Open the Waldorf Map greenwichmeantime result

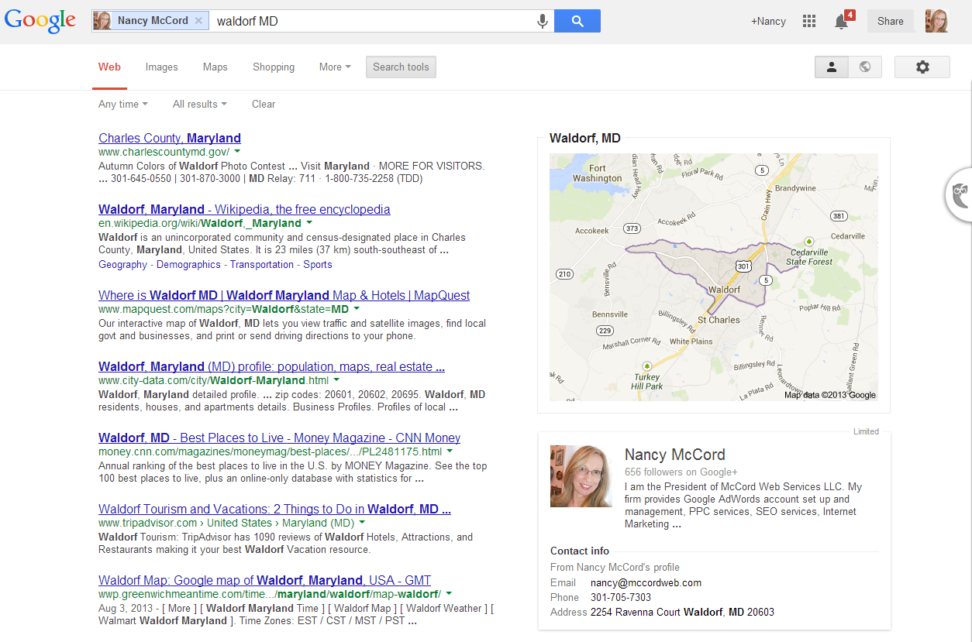(x=264, y=580)
